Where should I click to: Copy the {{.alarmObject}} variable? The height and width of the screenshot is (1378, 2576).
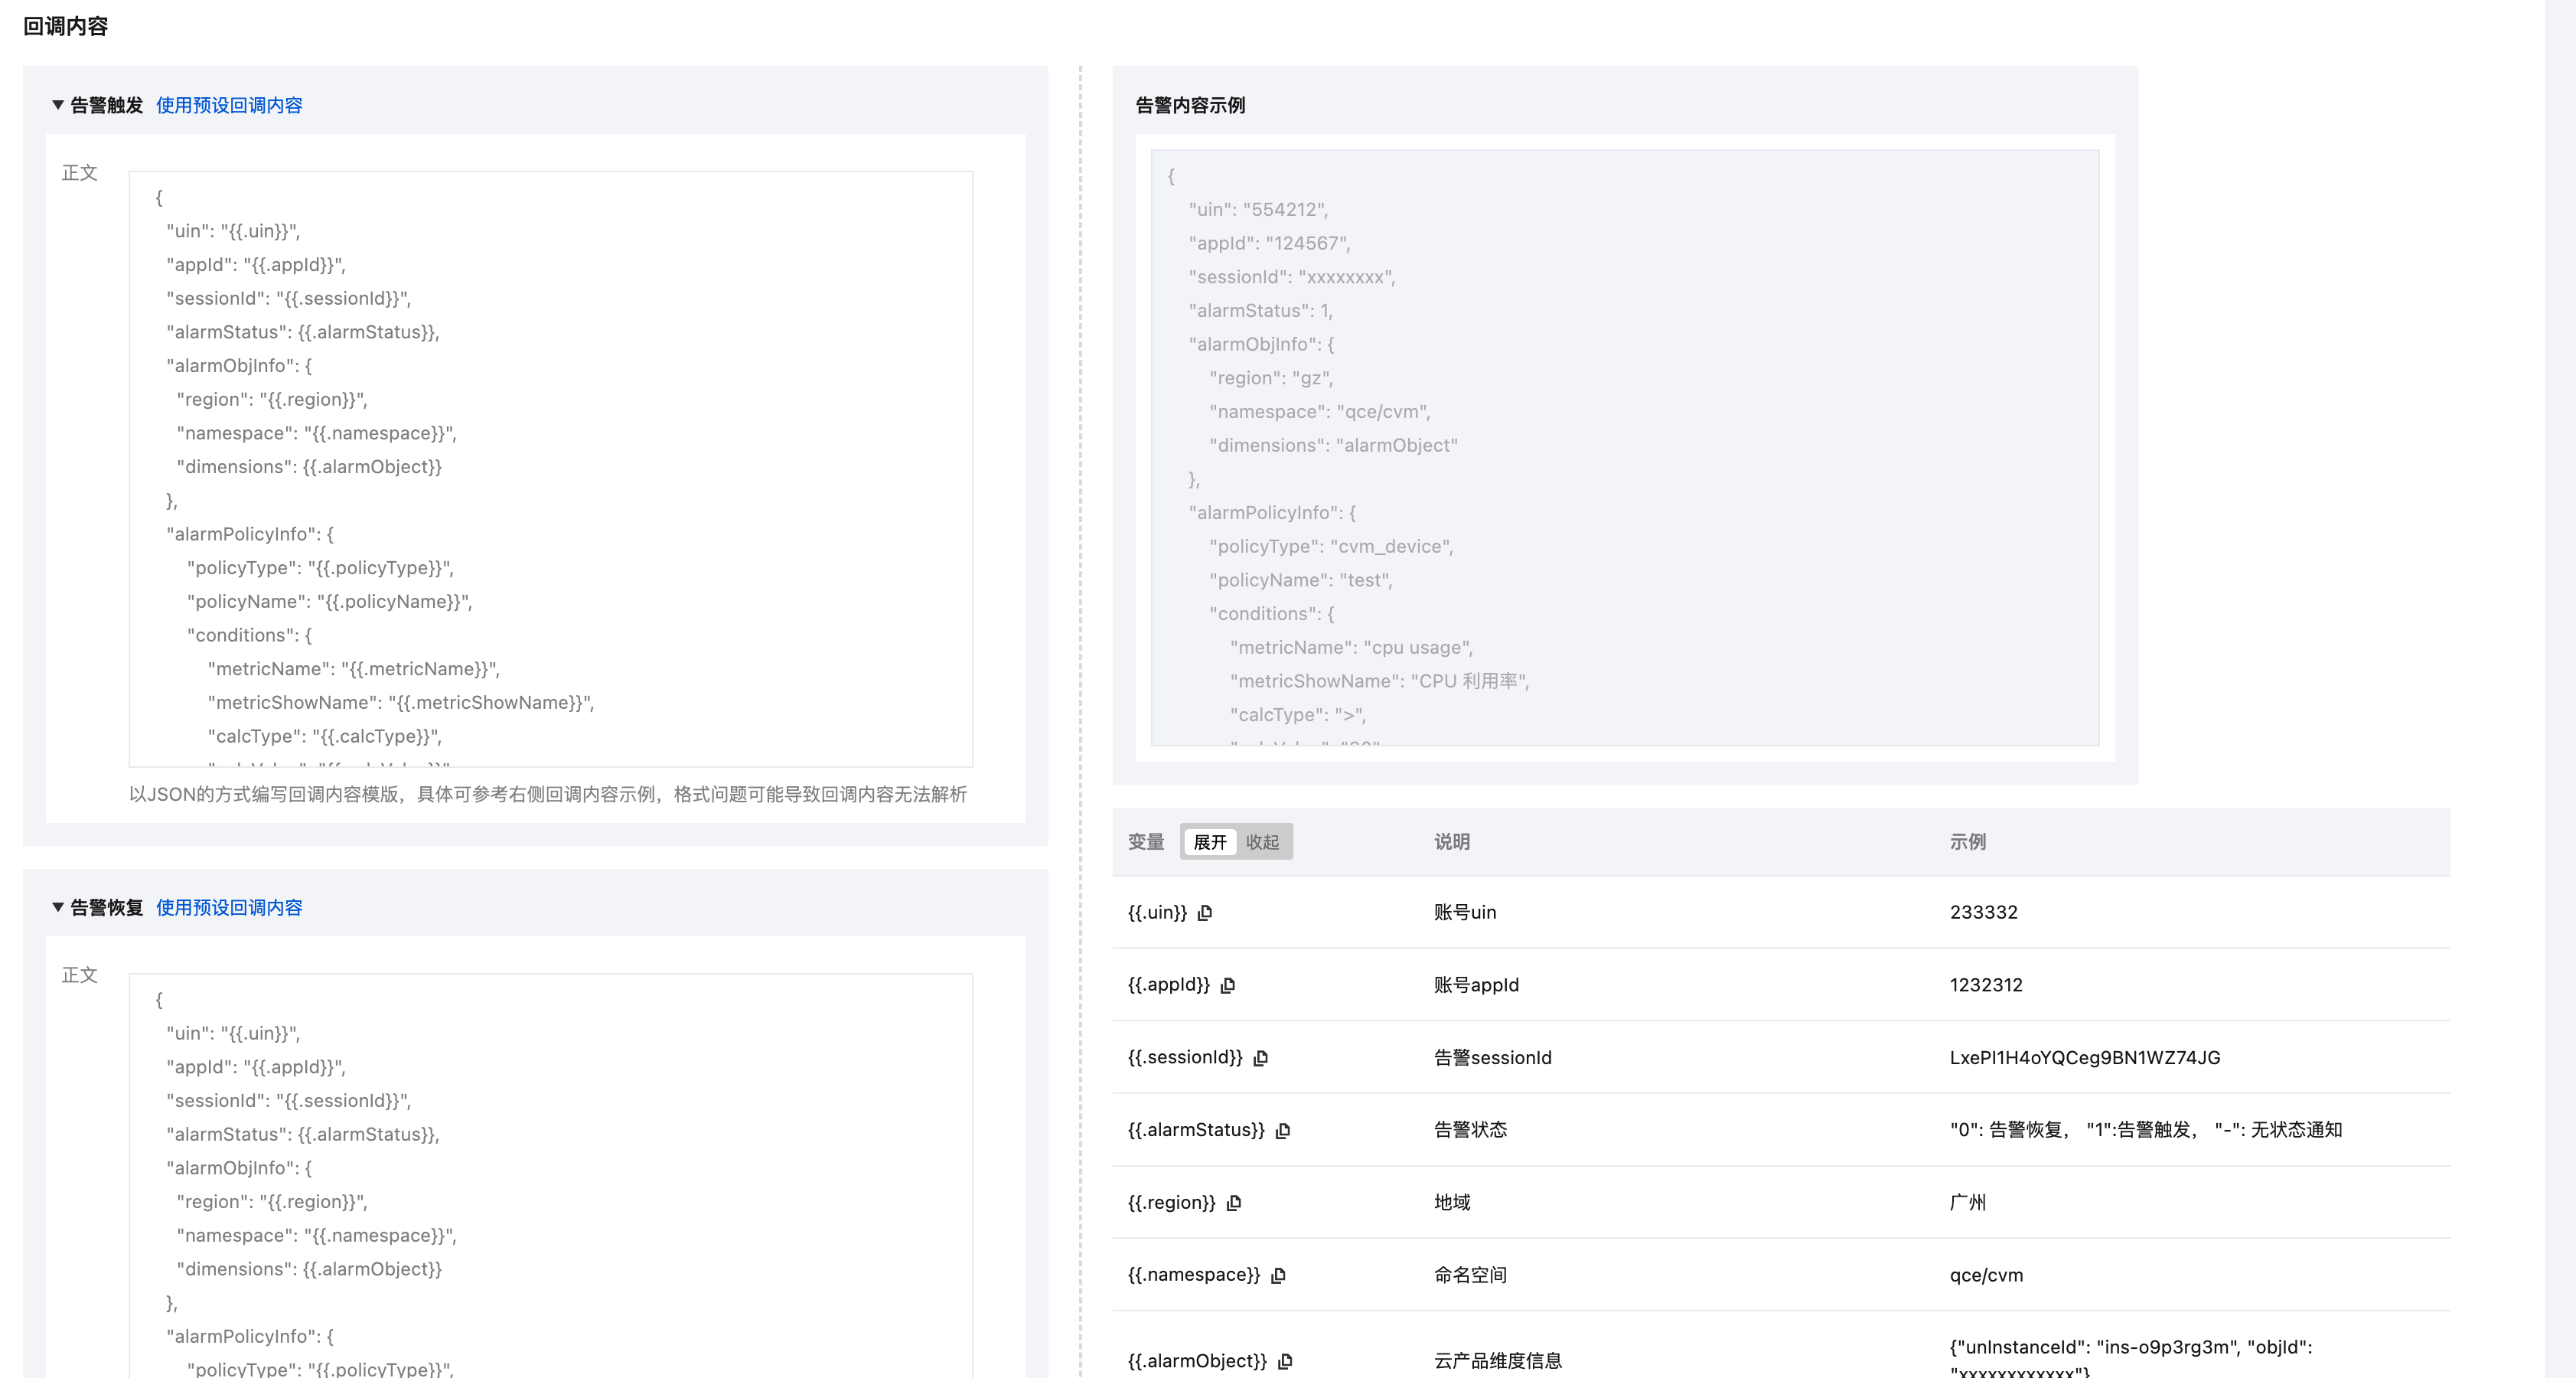[x=1286, y=1361]
